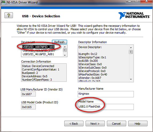Viewport: 153px width, 132px height.
Task: Refresh the device list
Action: 59,42
